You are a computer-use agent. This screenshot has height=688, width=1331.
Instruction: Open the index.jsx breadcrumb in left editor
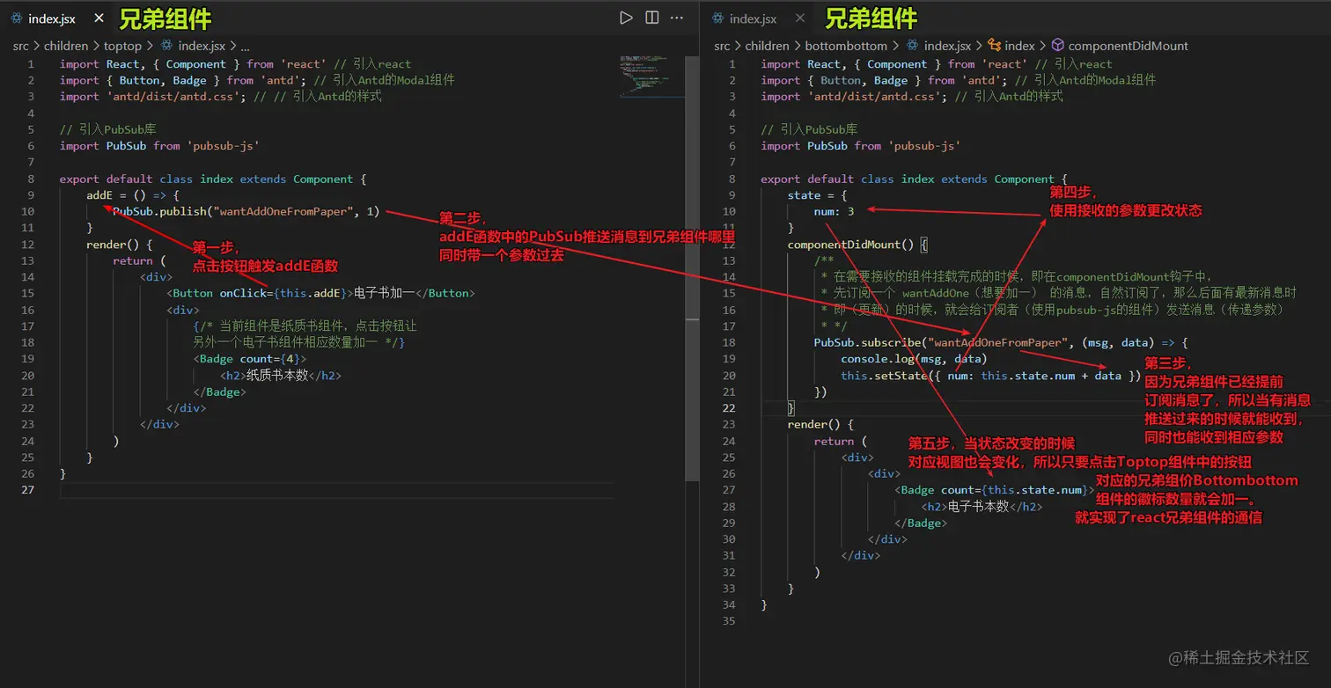coord(192,46)
